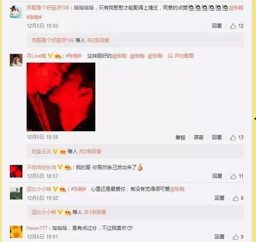Image resolution: width=256 pixels, height=242 pixels.
Task: Open username link 月Love翰
Action: (36, 56)
